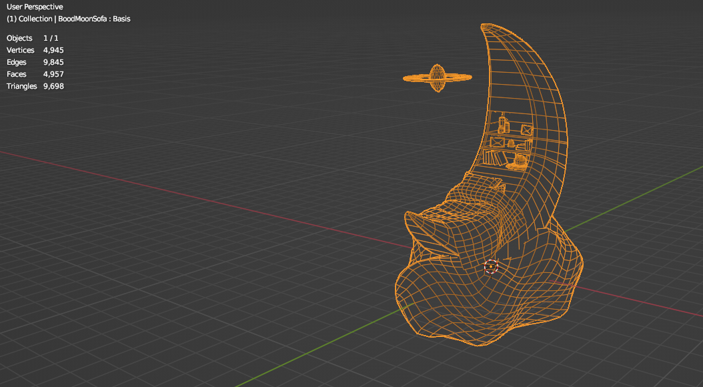Screen dimensions: 703x387
Task: Click the Edges 9,845 statistic
Action: pos(35,62)
